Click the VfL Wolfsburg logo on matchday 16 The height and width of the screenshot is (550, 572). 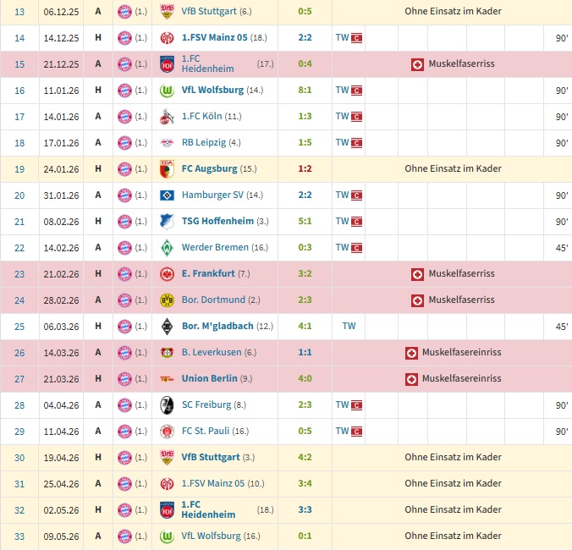(x=167, y=91)
